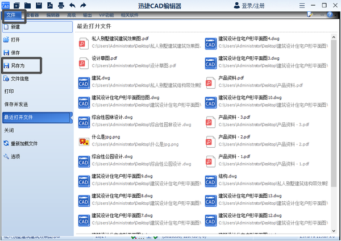Undo with the left arrow icon
341x241 pixels.
pyautogui.click(x=72, y=5)
